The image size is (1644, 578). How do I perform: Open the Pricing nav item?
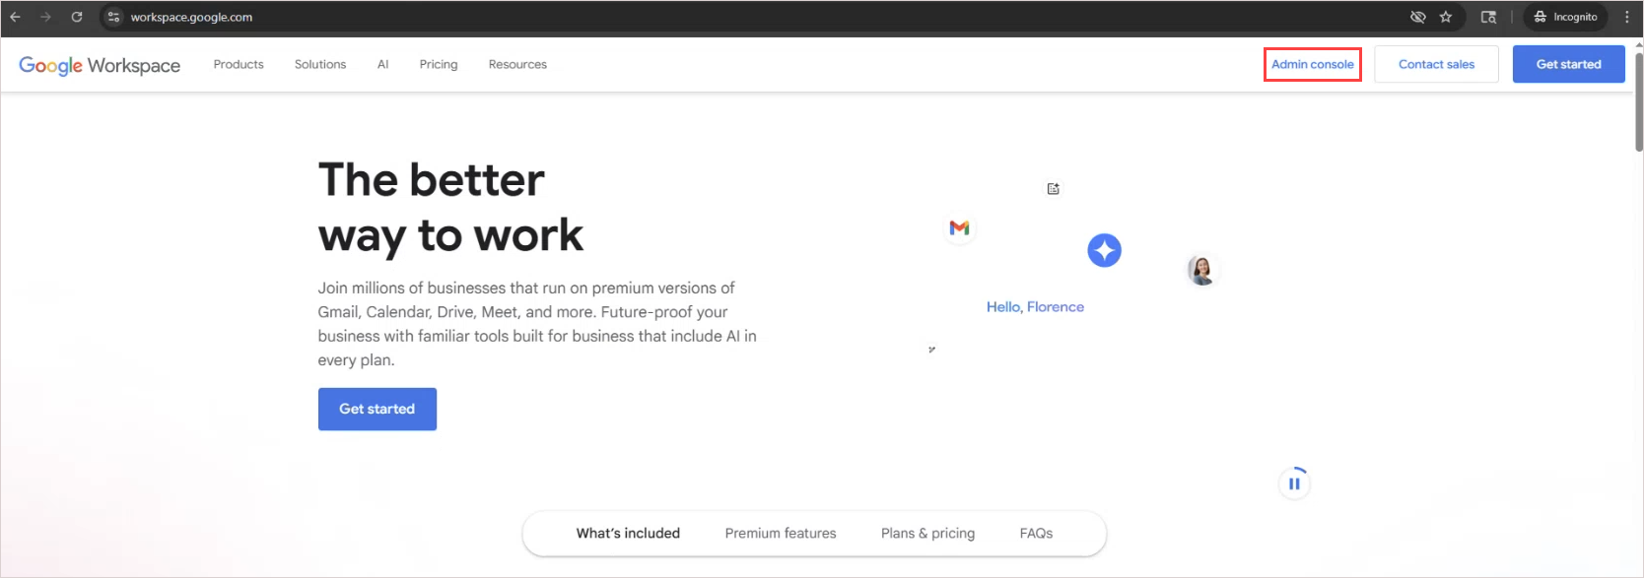coord(439,64)
